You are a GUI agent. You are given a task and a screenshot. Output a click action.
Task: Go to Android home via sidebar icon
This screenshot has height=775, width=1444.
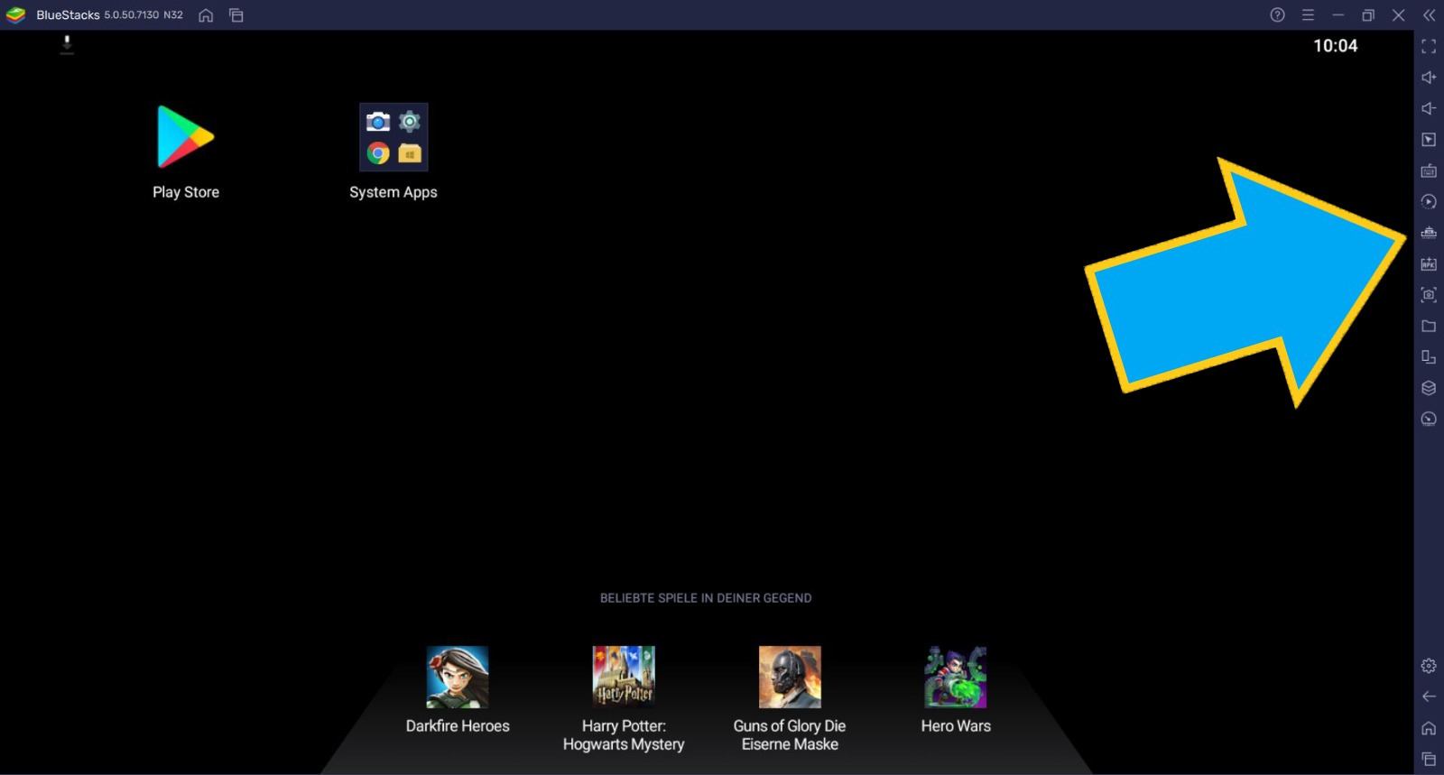[x=1429, y=728]
